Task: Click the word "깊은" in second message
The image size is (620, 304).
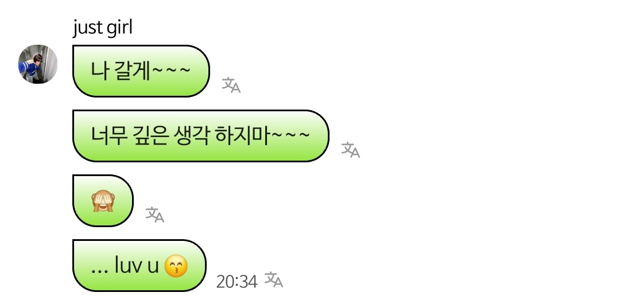Action: coord(150,135)
